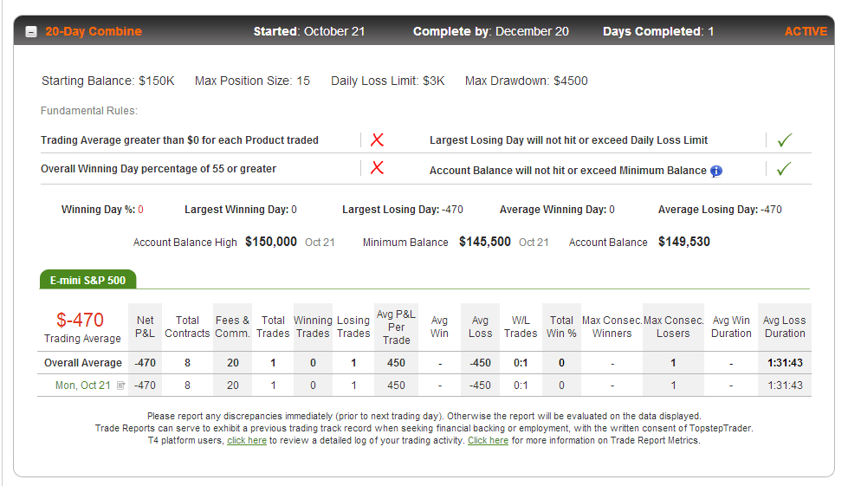The image size is (848, 486).
Task: Click the 20-Day Combine title
Action: pyautogui.click(x=94, y=31)
